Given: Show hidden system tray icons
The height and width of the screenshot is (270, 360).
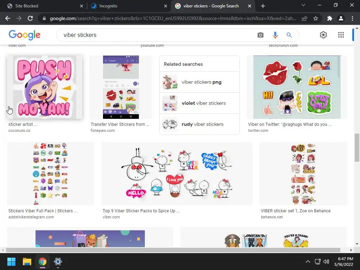Looking at the screenshot, I should [x=308, y=262].
